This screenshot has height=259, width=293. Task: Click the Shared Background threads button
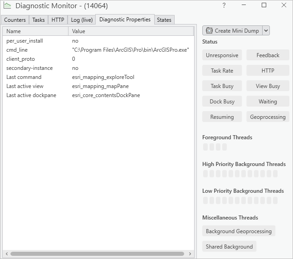click(x=229, y=247)
